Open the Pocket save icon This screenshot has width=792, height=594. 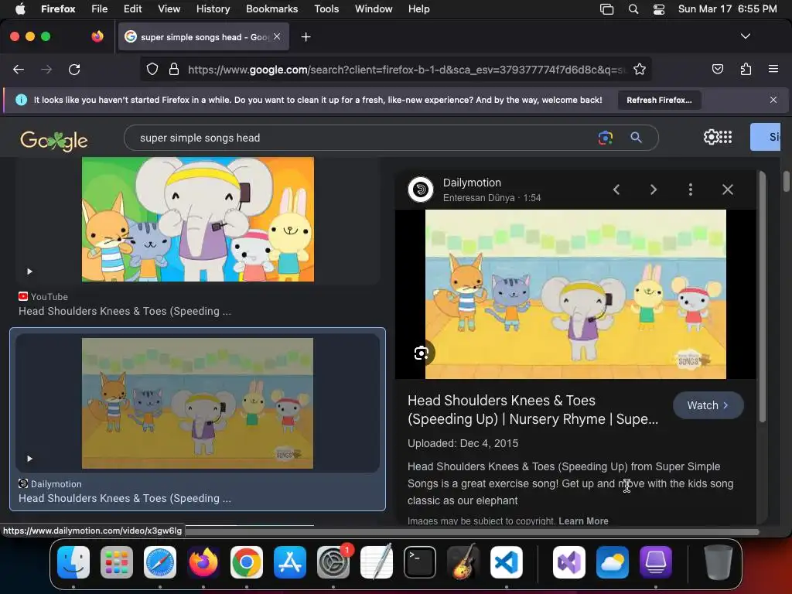pyautogui.click(x=717, y=69)
